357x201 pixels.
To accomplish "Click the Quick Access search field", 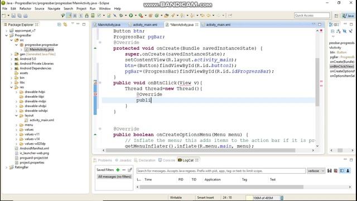I will 312,16.
